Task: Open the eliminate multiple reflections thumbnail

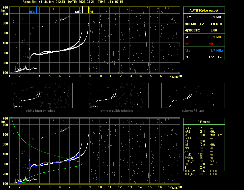Action: [117, 96]
